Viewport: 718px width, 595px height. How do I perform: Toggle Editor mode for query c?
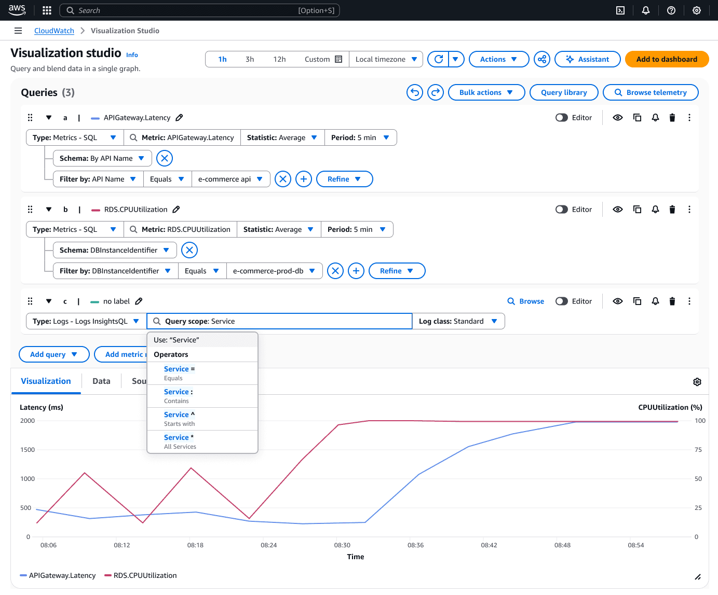click(562, 301)
